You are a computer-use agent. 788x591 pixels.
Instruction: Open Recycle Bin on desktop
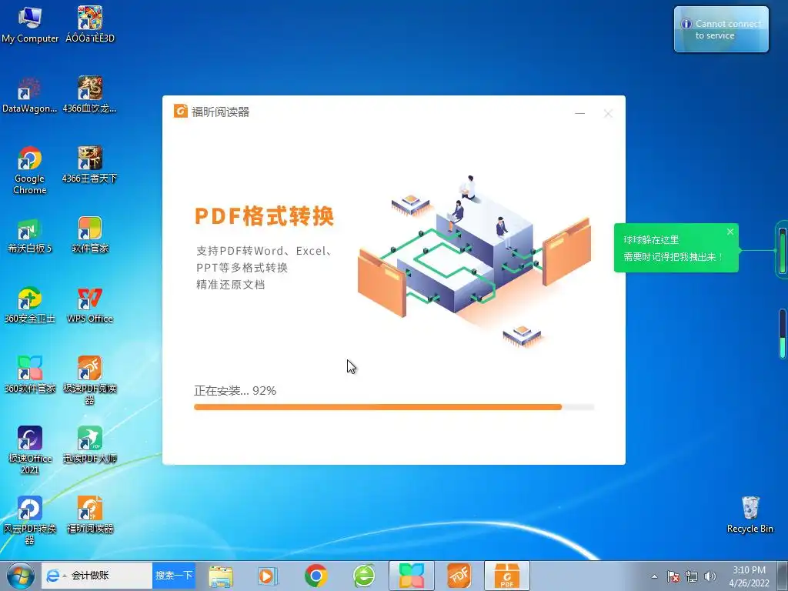750,515
